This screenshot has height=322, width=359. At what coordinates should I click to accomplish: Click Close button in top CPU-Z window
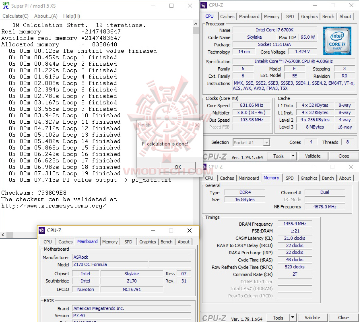point(344,156)
